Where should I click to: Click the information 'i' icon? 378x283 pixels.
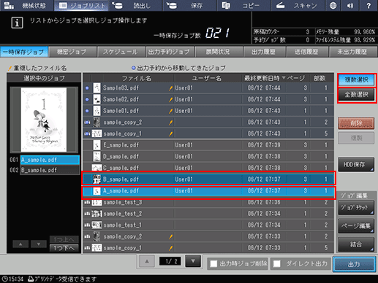point(17,23)
